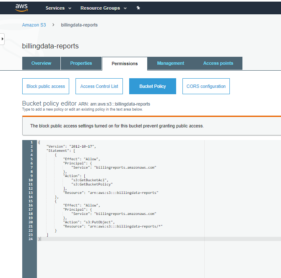This screenshot has width=281, height=278.
Task: Click line number 24 in gutter
Action: 31,239
